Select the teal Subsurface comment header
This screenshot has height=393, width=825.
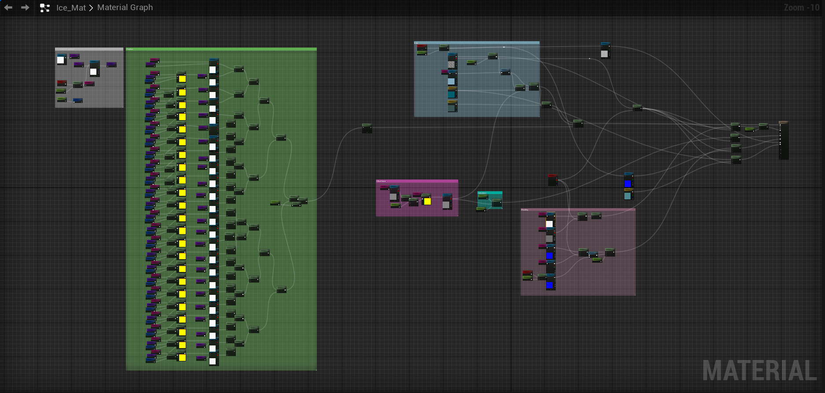(x=490, y=193)
